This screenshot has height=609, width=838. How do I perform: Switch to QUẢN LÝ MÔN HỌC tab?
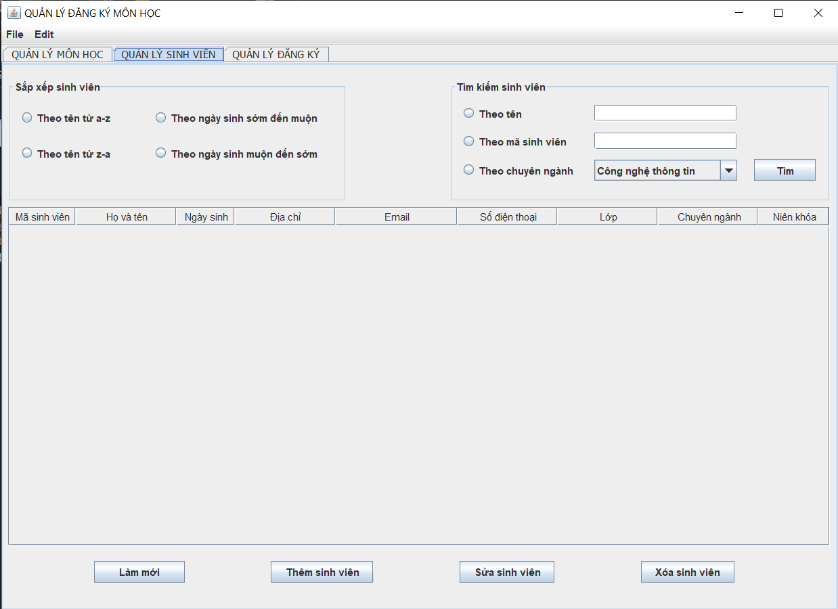click(x=58, y=55)
